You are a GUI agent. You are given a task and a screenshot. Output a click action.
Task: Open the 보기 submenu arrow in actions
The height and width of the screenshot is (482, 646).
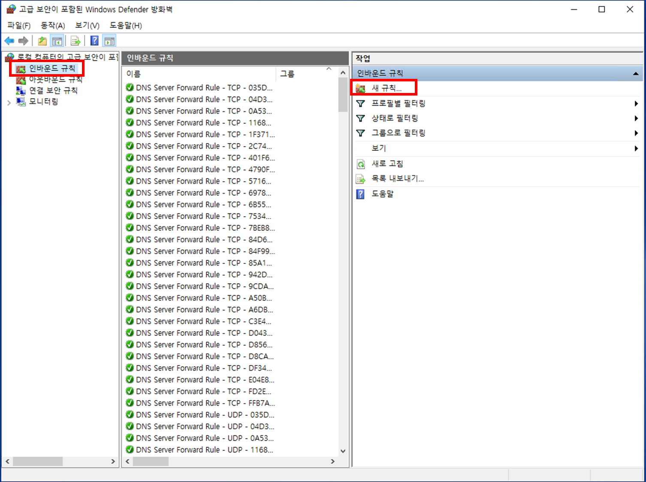636,148
